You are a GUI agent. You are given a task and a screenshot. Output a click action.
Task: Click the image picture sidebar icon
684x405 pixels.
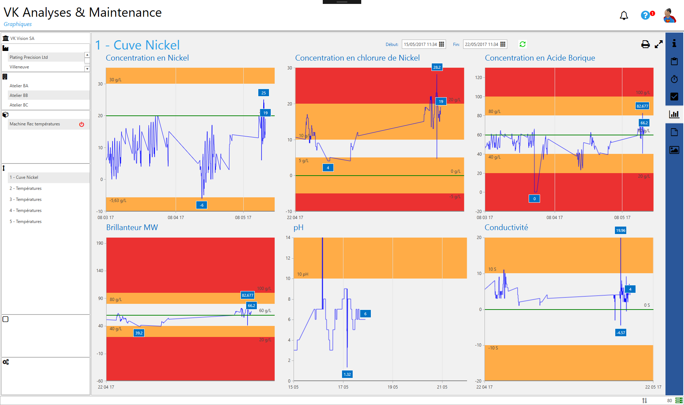pos(674,150)
